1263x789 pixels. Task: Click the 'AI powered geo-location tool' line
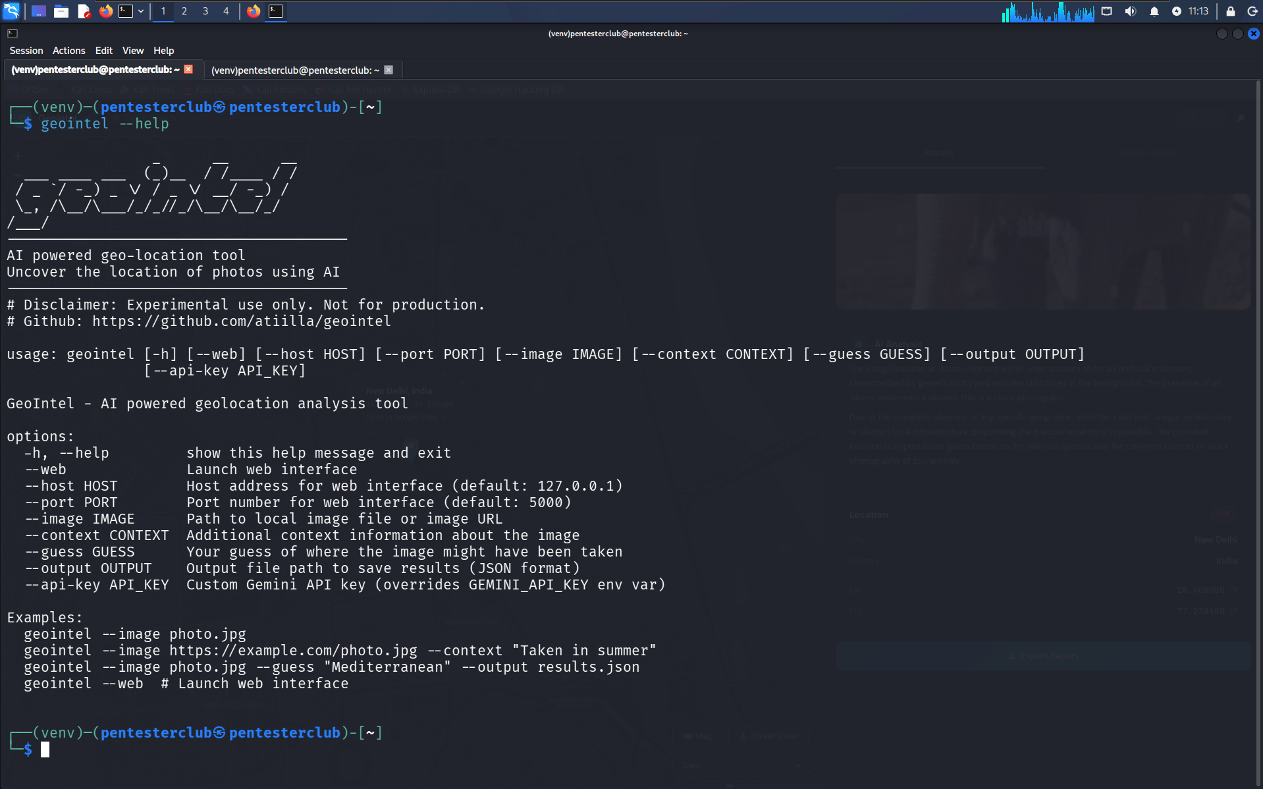pyautogui.click(x=126, y=256)
